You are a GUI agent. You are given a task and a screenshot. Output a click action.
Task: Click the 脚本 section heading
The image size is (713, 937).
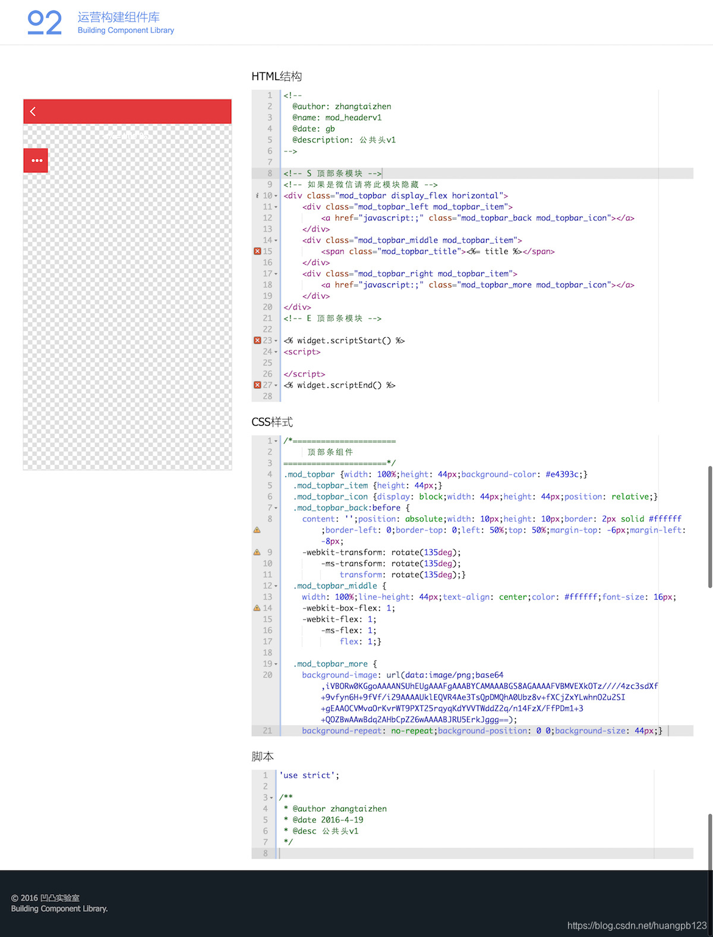point(263,756)
